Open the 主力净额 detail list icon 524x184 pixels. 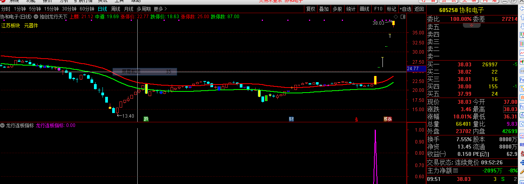(456, 170)
